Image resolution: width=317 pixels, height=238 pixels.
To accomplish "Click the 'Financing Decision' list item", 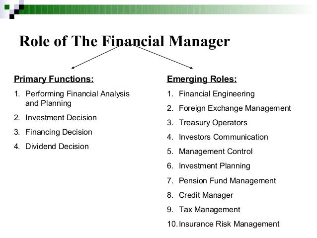I will (59, 132).
